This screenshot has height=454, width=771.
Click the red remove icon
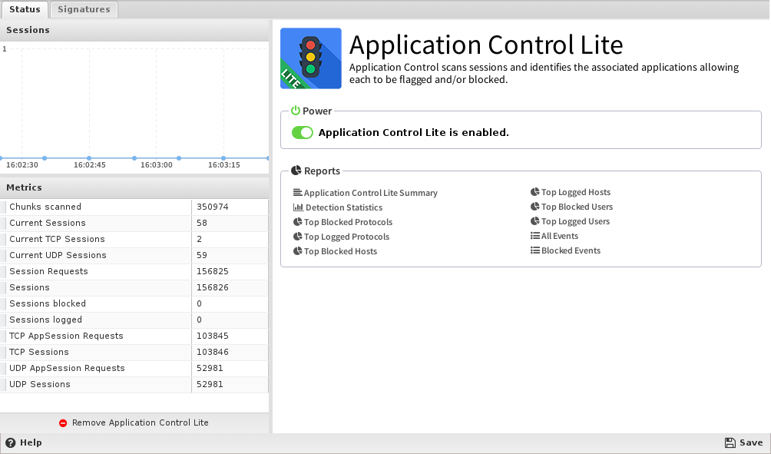[x=63, y=423]
